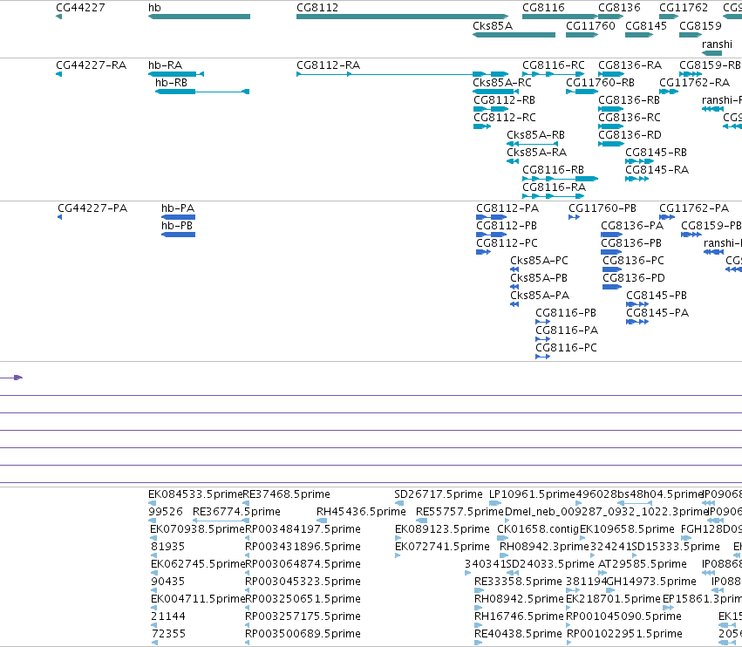Image resolution: width=742 pixels, height=647 pixels.
Task: Select EST label LP10961.5prime
Action: pos(532,494)
